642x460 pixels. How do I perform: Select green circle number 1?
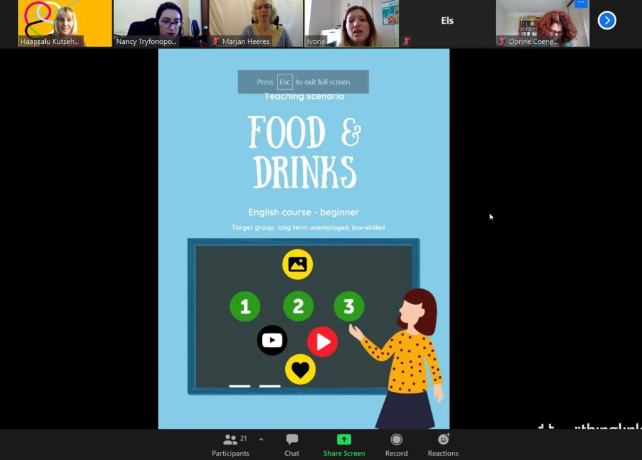[x=245, y=307]
